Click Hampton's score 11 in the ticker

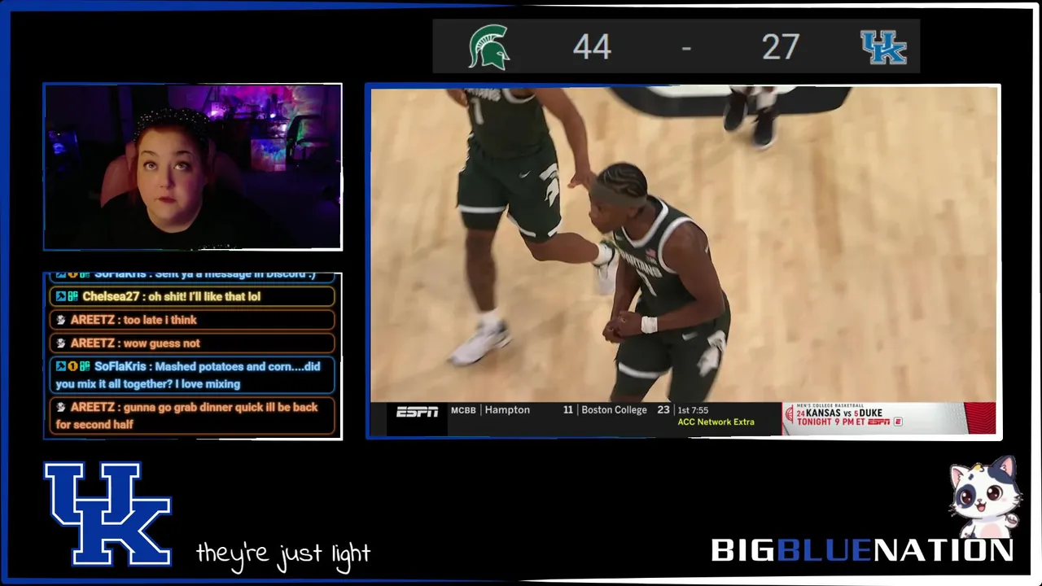pos(568,410)
